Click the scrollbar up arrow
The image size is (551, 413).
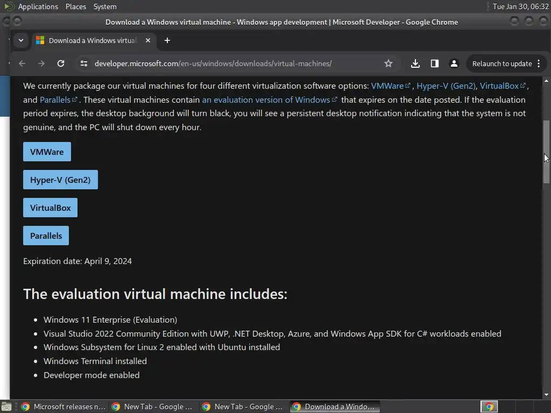point(546,81)
